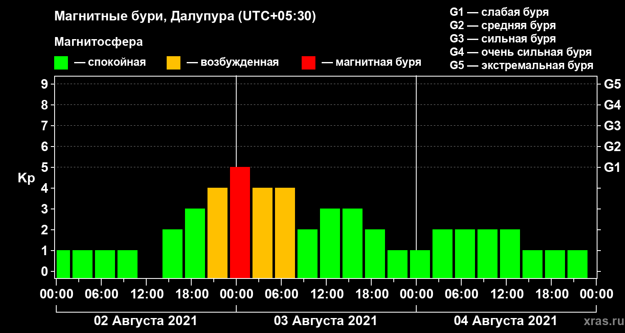Click the green Kp 3 bar at 12:00 on 03 Августа

pos(330,243)
